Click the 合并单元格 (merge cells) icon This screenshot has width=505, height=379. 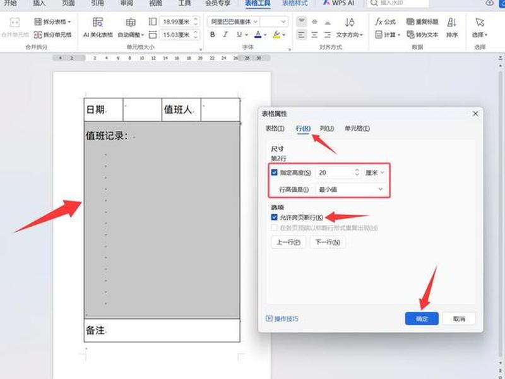(x=15, y=22)
